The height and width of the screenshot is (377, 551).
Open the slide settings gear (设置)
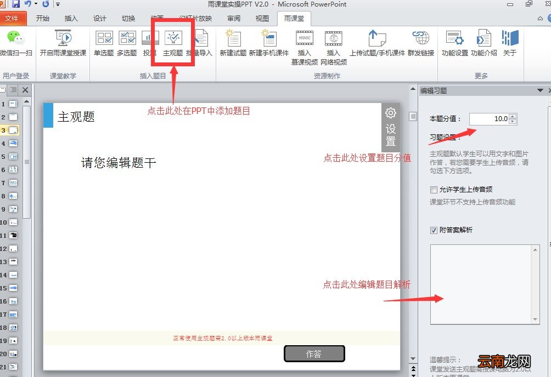tap(391, 127)
